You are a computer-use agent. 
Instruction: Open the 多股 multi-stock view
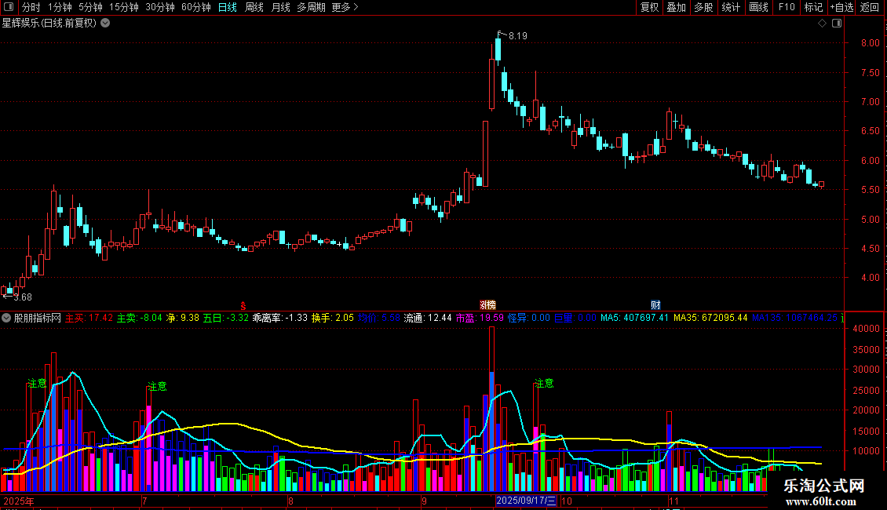click(x=703, y=7)
